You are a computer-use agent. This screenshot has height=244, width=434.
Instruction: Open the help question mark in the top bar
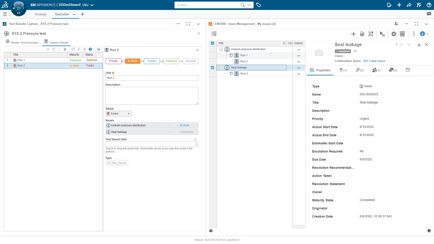(429, 5)
